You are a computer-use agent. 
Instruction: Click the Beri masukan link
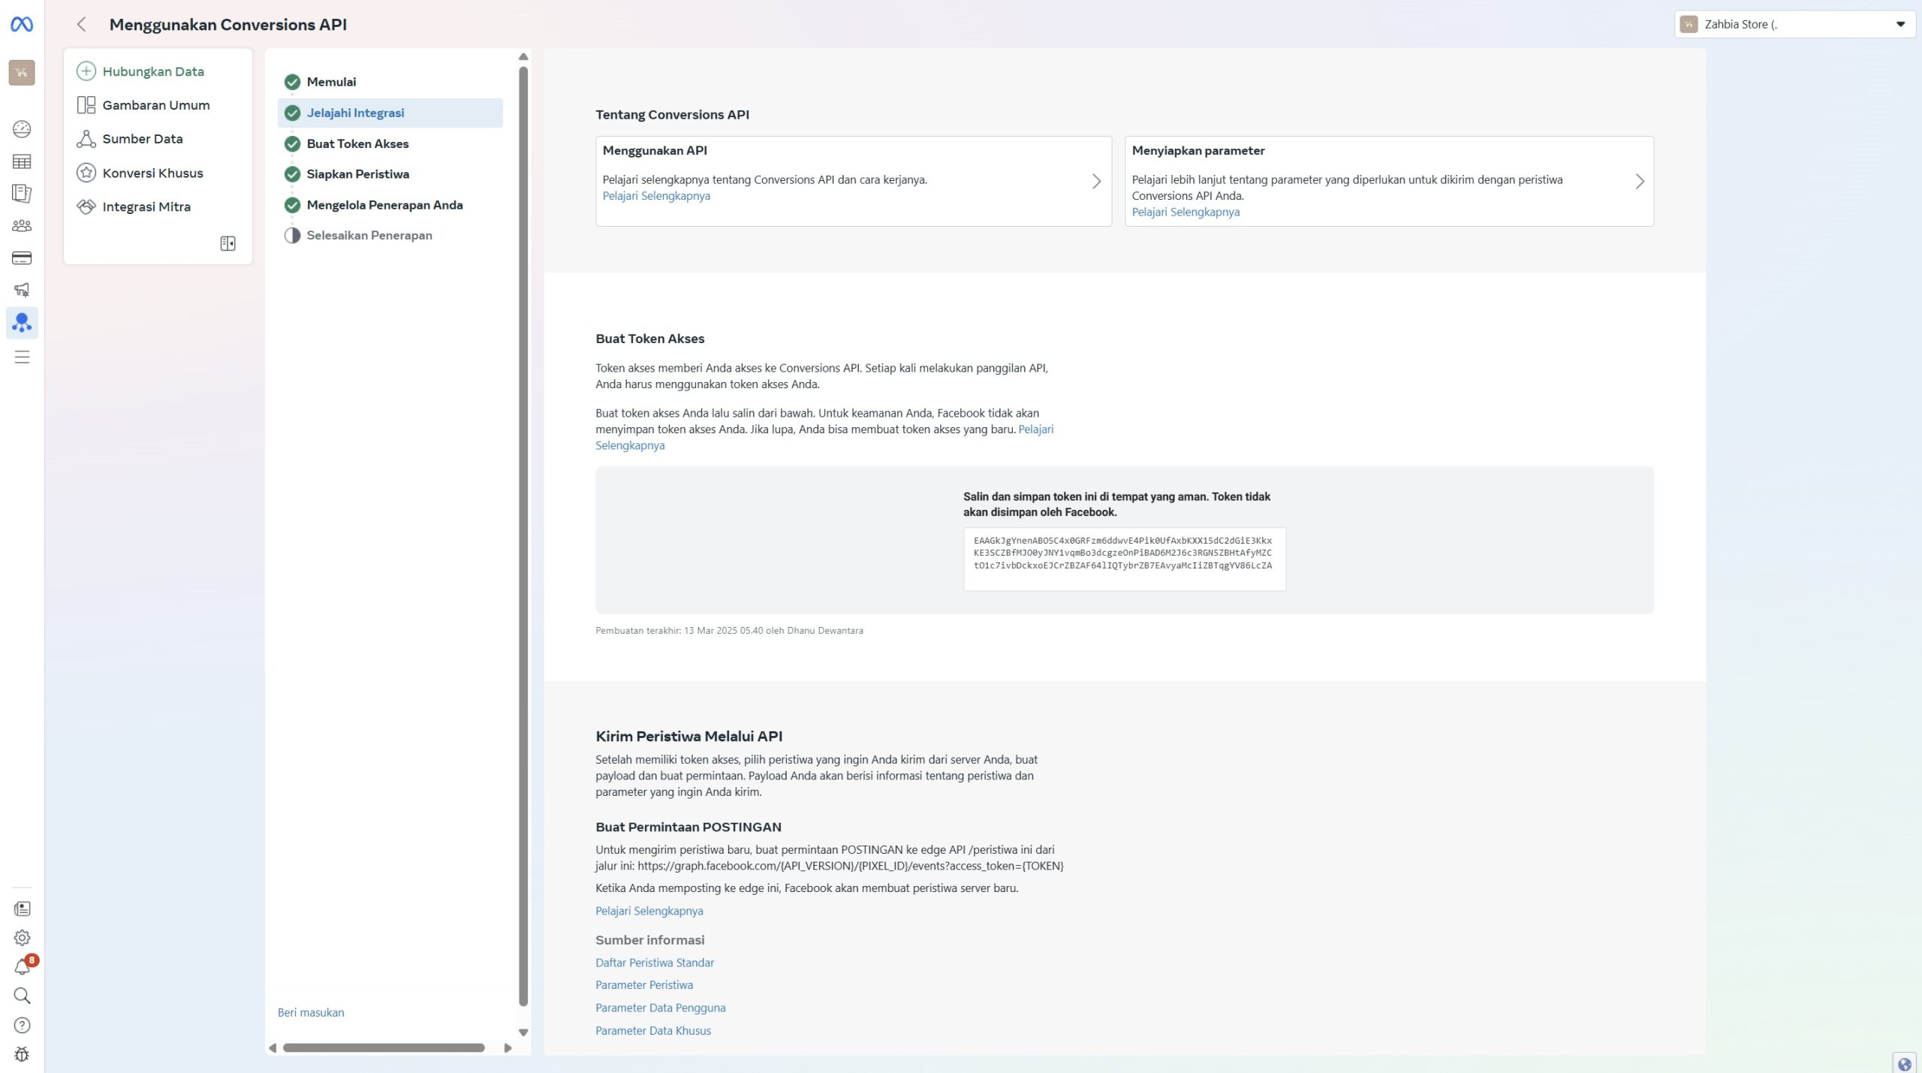click(x=311, y=1012)
